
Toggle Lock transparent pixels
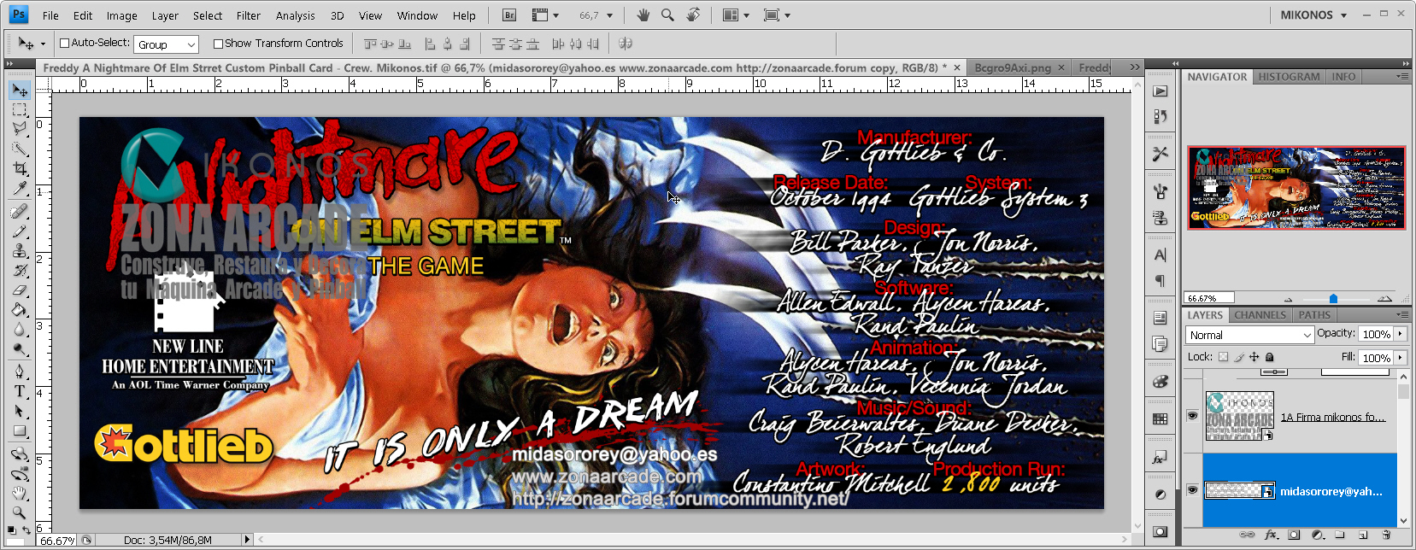1223,357
